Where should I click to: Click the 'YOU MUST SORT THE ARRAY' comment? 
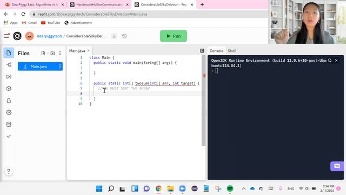click(124, 88)
